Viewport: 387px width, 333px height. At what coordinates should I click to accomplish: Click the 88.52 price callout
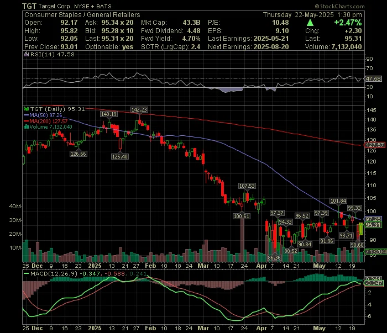tap(291, 251)
